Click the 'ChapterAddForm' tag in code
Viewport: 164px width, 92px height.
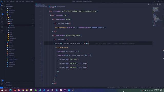tap(60, 27)
